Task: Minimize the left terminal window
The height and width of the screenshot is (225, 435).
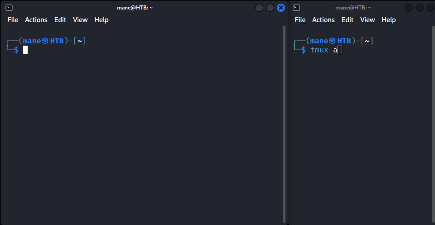Action: coord(259,8)
